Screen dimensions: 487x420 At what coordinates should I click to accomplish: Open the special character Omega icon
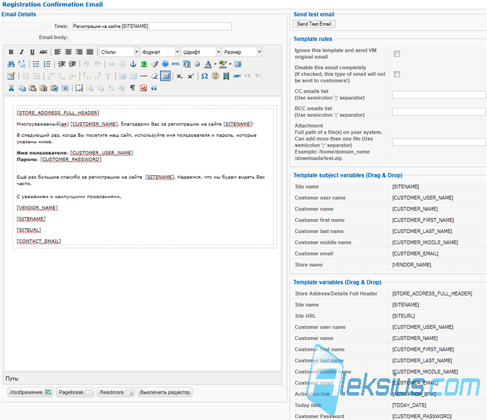(205, 76)
